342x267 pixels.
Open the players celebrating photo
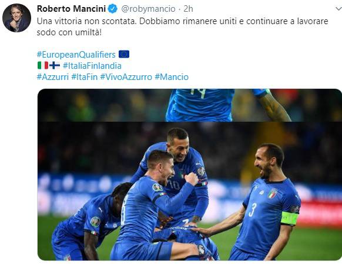pos(190,191)
